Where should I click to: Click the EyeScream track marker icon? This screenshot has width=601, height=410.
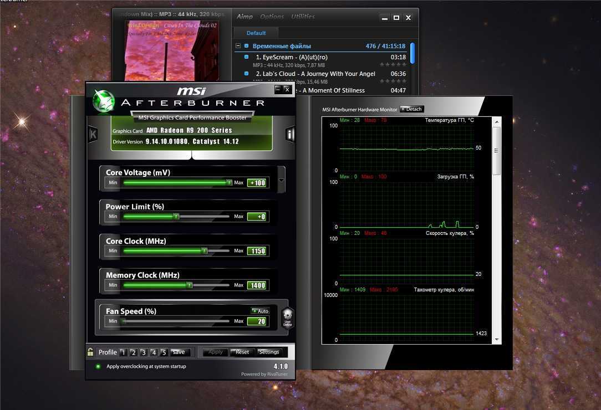[247, 57]
